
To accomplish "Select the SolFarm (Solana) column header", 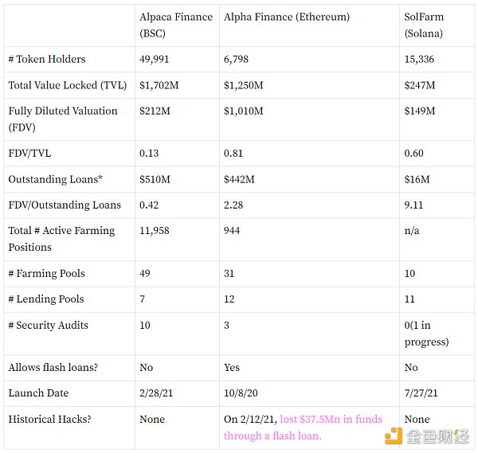I will coord(424,25).
